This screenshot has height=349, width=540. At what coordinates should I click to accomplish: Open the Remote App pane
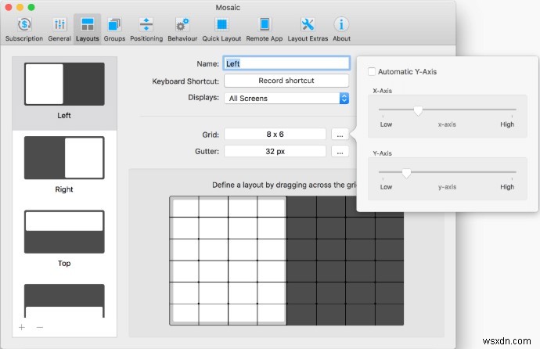click(x=265, y=29)
